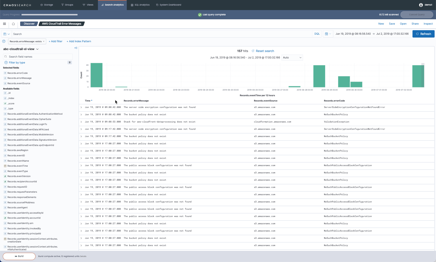Click Open in the top menu

coord(403,24)
